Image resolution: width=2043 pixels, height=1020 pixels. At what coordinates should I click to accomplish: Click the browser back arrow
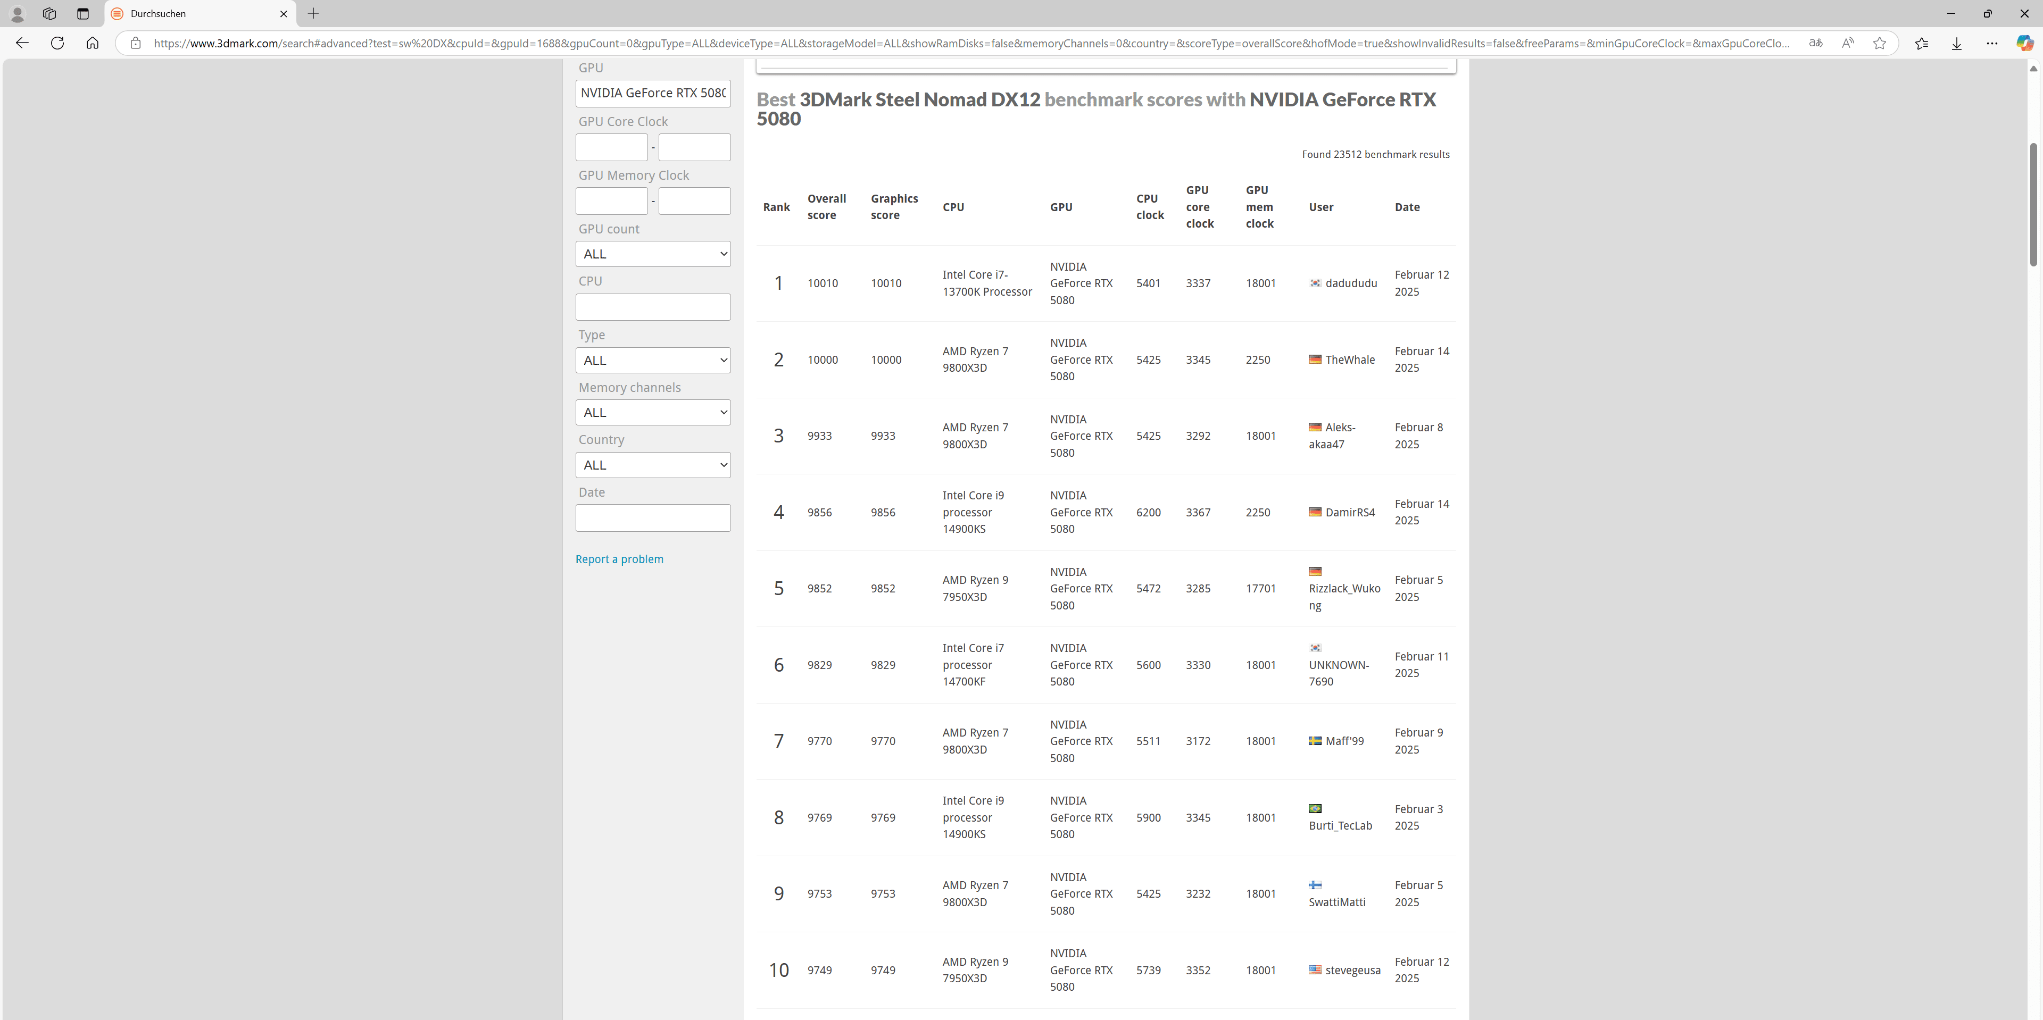[x=22, y=43]
